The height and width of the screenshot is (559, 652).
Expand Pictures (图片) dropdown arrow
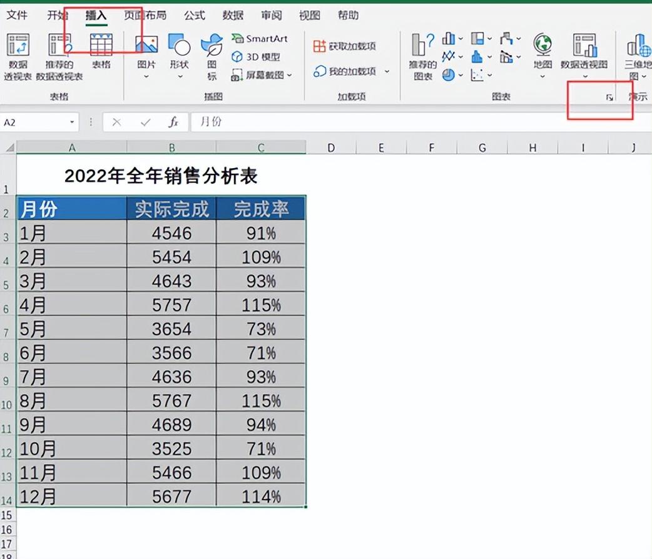coord(146,76)
